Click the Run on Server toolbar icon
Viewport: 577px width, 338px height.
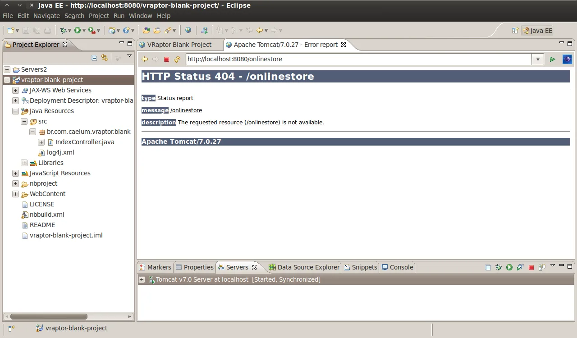[204, 30]
